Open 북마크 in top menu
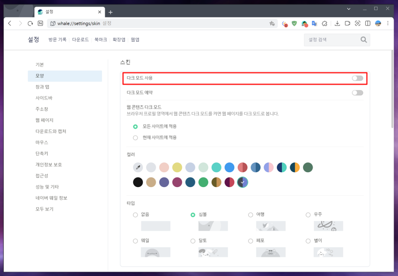The height and width of the screenshot is (276, 398). click(101, 40)
